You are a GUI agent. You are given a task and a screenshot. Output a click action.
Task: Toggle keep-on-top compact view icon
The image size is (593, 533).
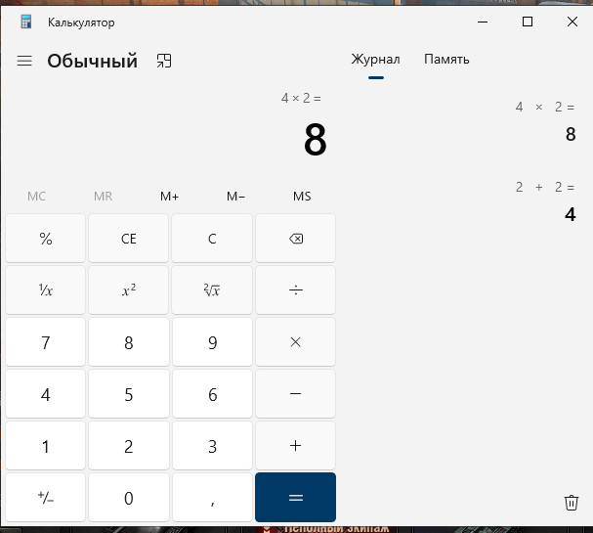tap(164, 61)
